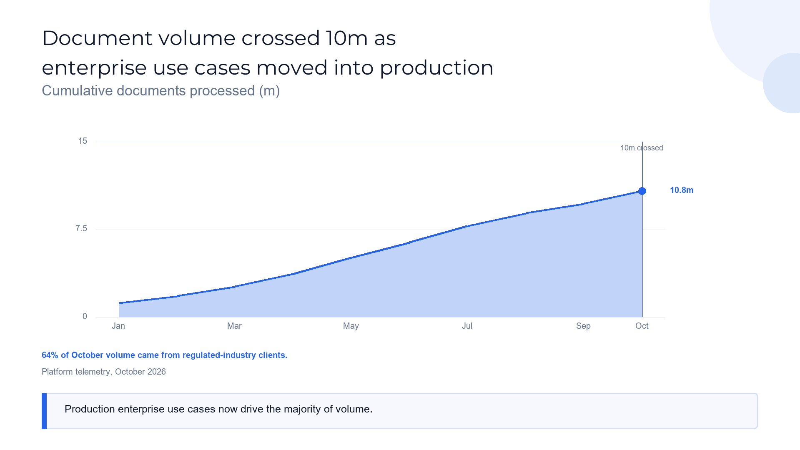The image size is (800, 450).
Task: Click the Sep x-axis label
Action: (x=583, y=326)
